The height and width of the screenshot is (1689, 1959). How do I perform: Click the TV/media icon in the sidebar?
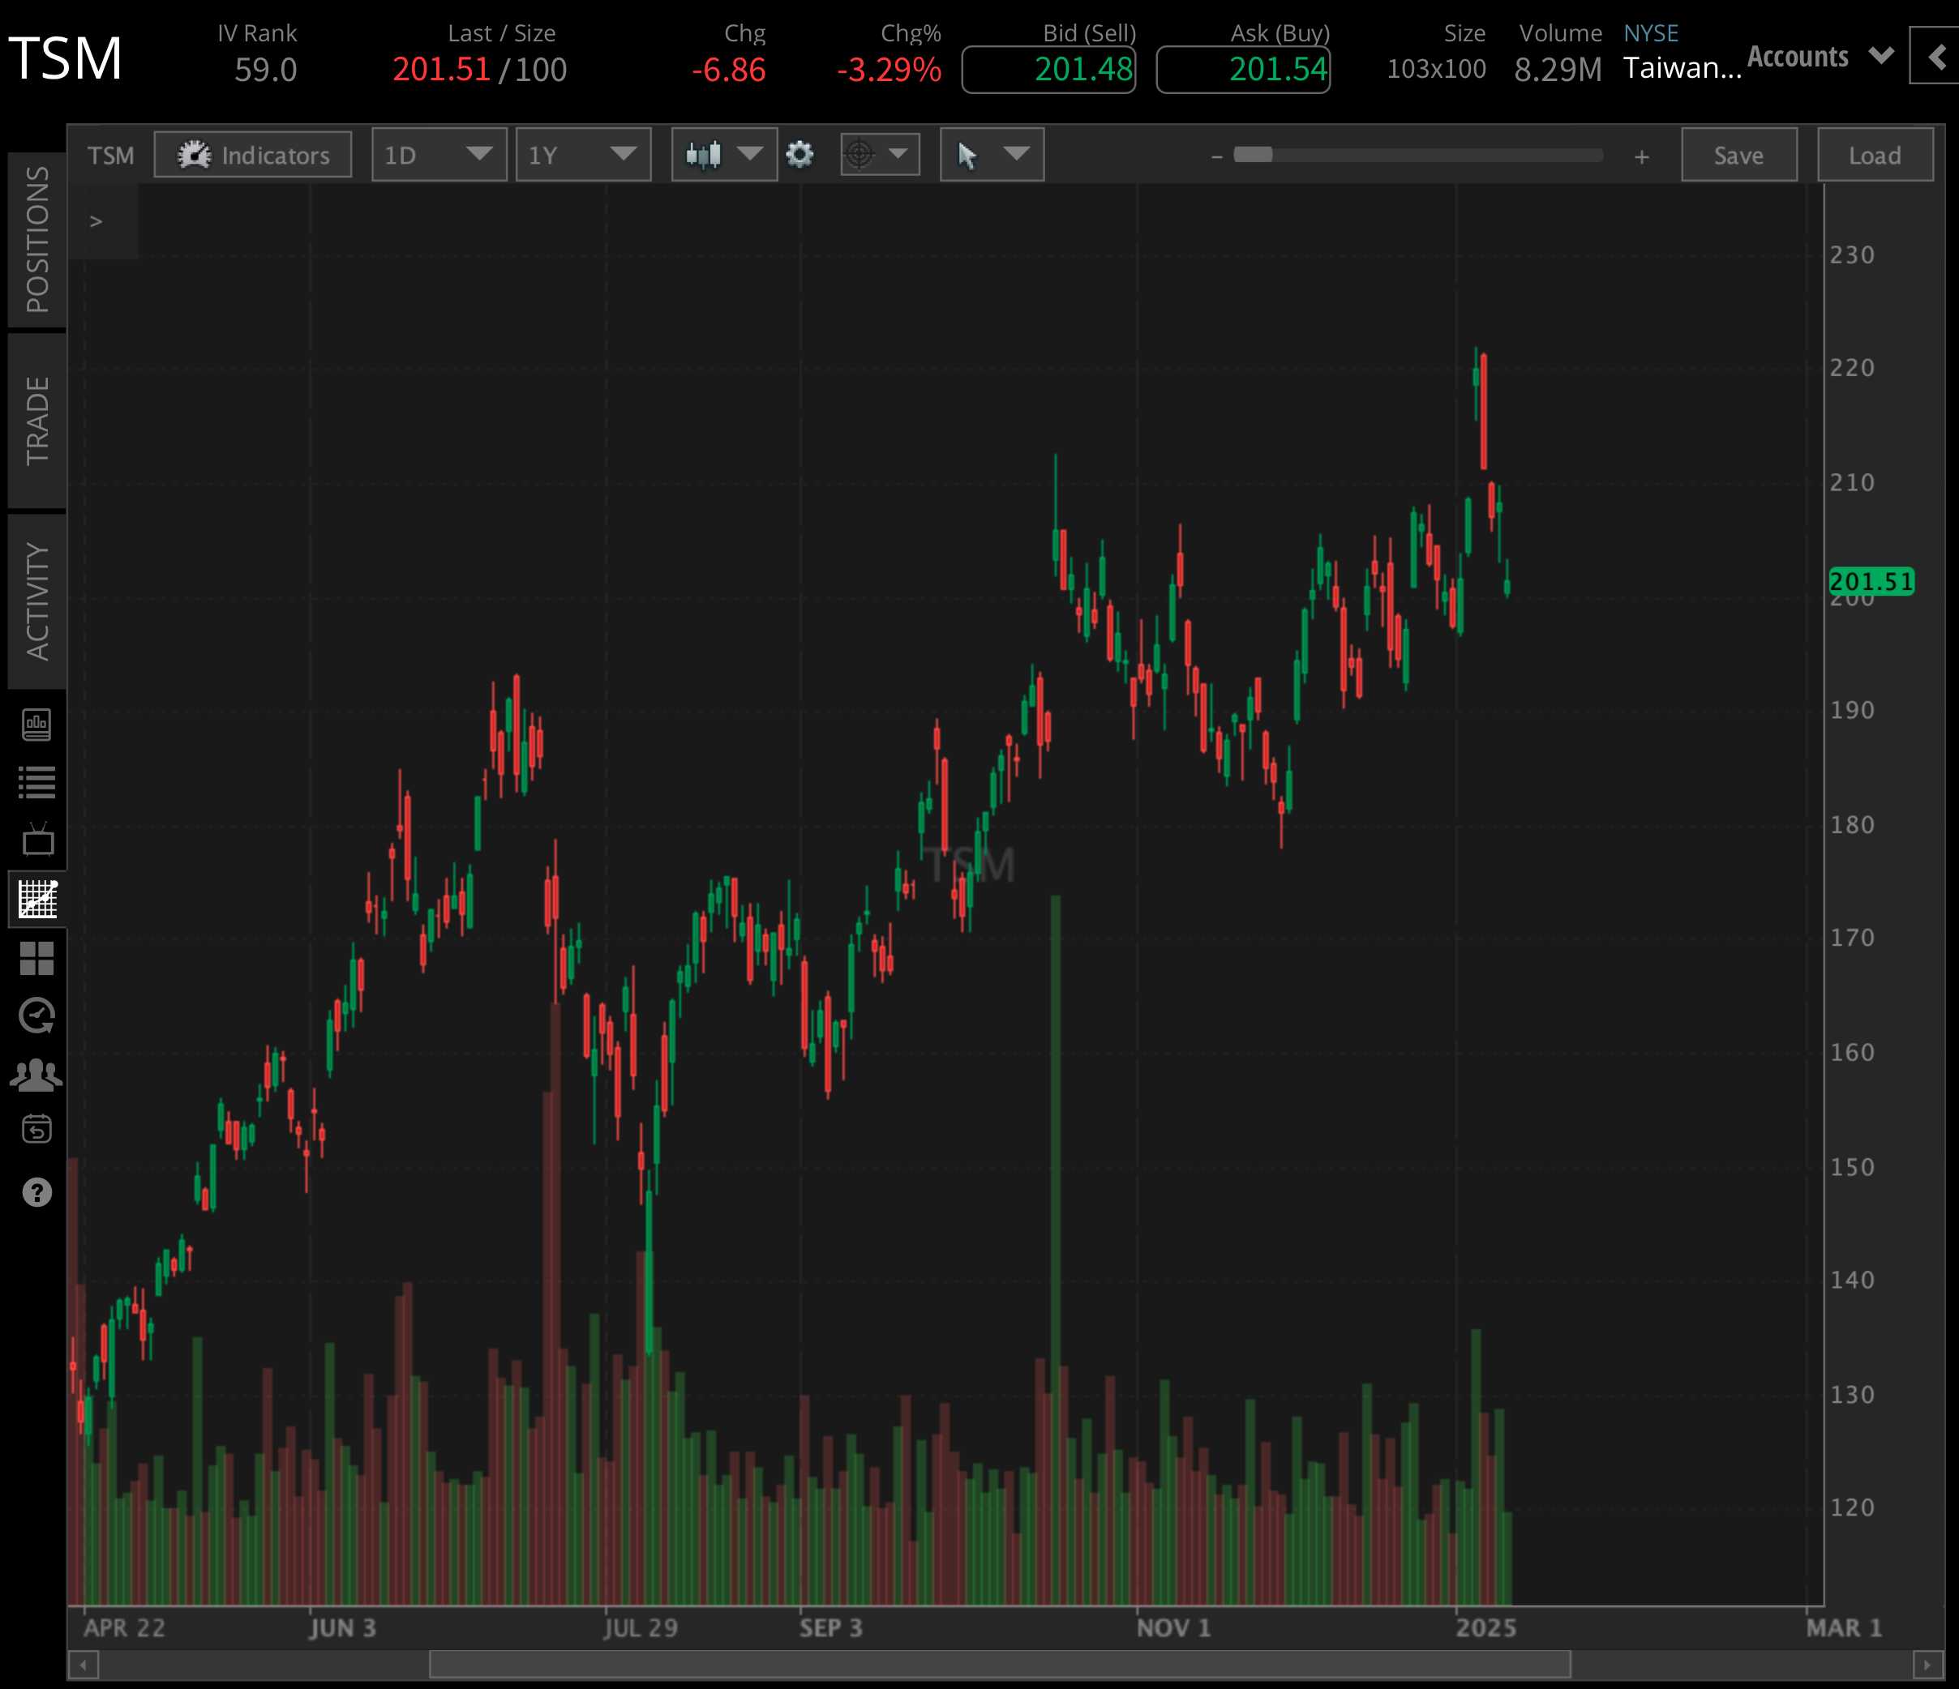[36, 840]
